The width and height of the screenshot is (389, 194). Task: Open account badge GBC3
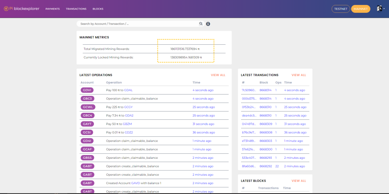(87, 99)
